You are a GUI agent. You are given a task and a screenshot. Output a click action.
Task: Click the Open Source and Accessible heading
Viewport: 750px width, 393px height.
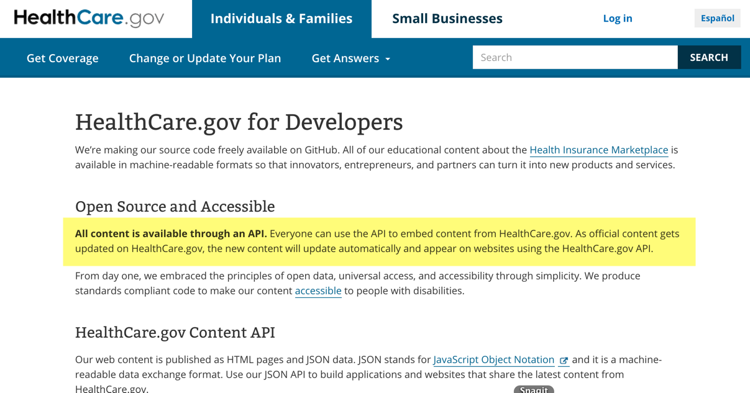pos(175,206)
